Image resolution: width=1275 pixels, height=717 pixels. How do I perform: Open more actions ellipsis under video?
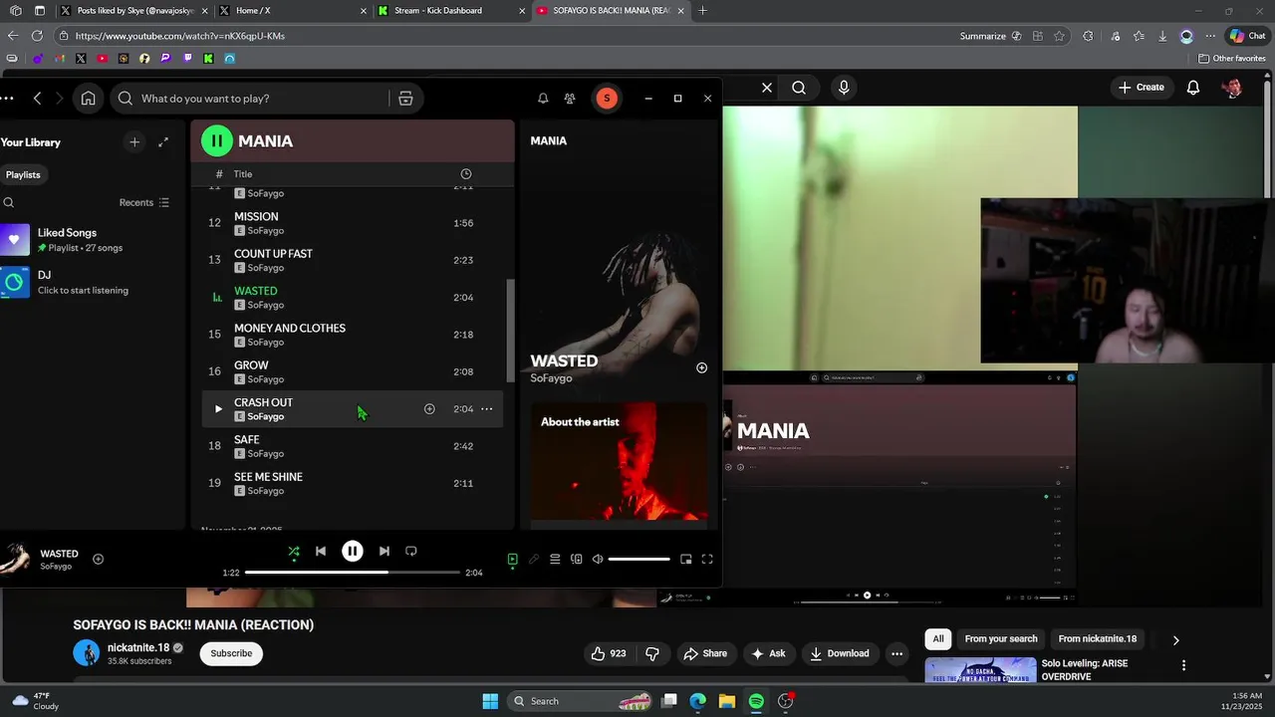(896, 653)
